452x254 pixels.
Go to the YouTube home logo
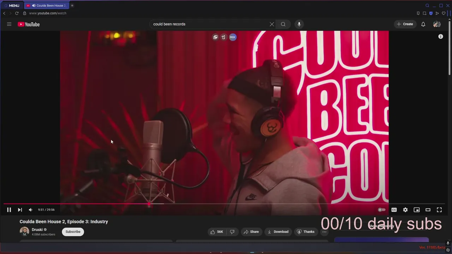pyautogui.click(x=29, y=24)
